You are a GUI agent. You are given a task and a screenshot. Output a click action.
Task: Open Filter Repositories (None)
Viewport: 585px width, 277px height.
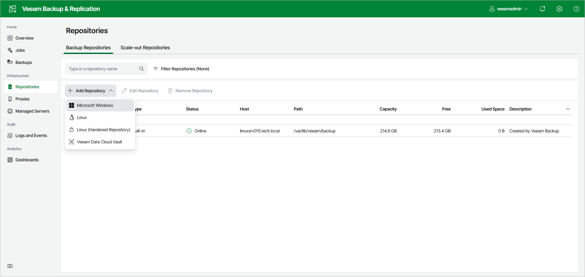coord(181,69)
